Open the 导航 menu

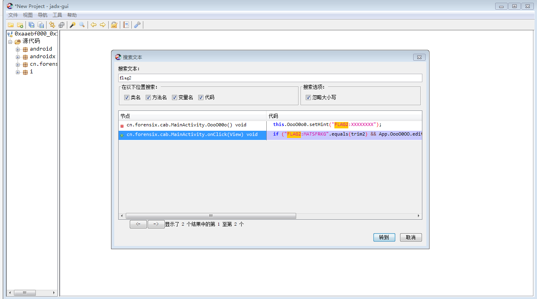[43, 15]
